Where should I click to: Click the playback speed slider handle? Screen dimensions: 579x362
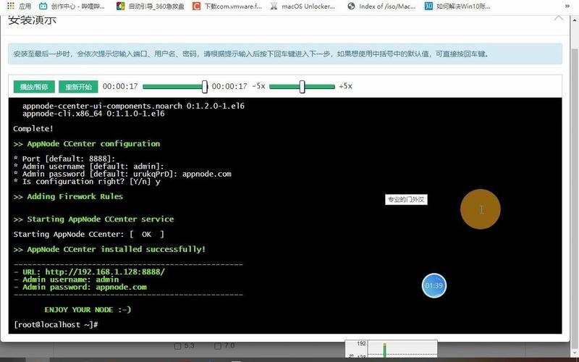[x=302, y=87]
